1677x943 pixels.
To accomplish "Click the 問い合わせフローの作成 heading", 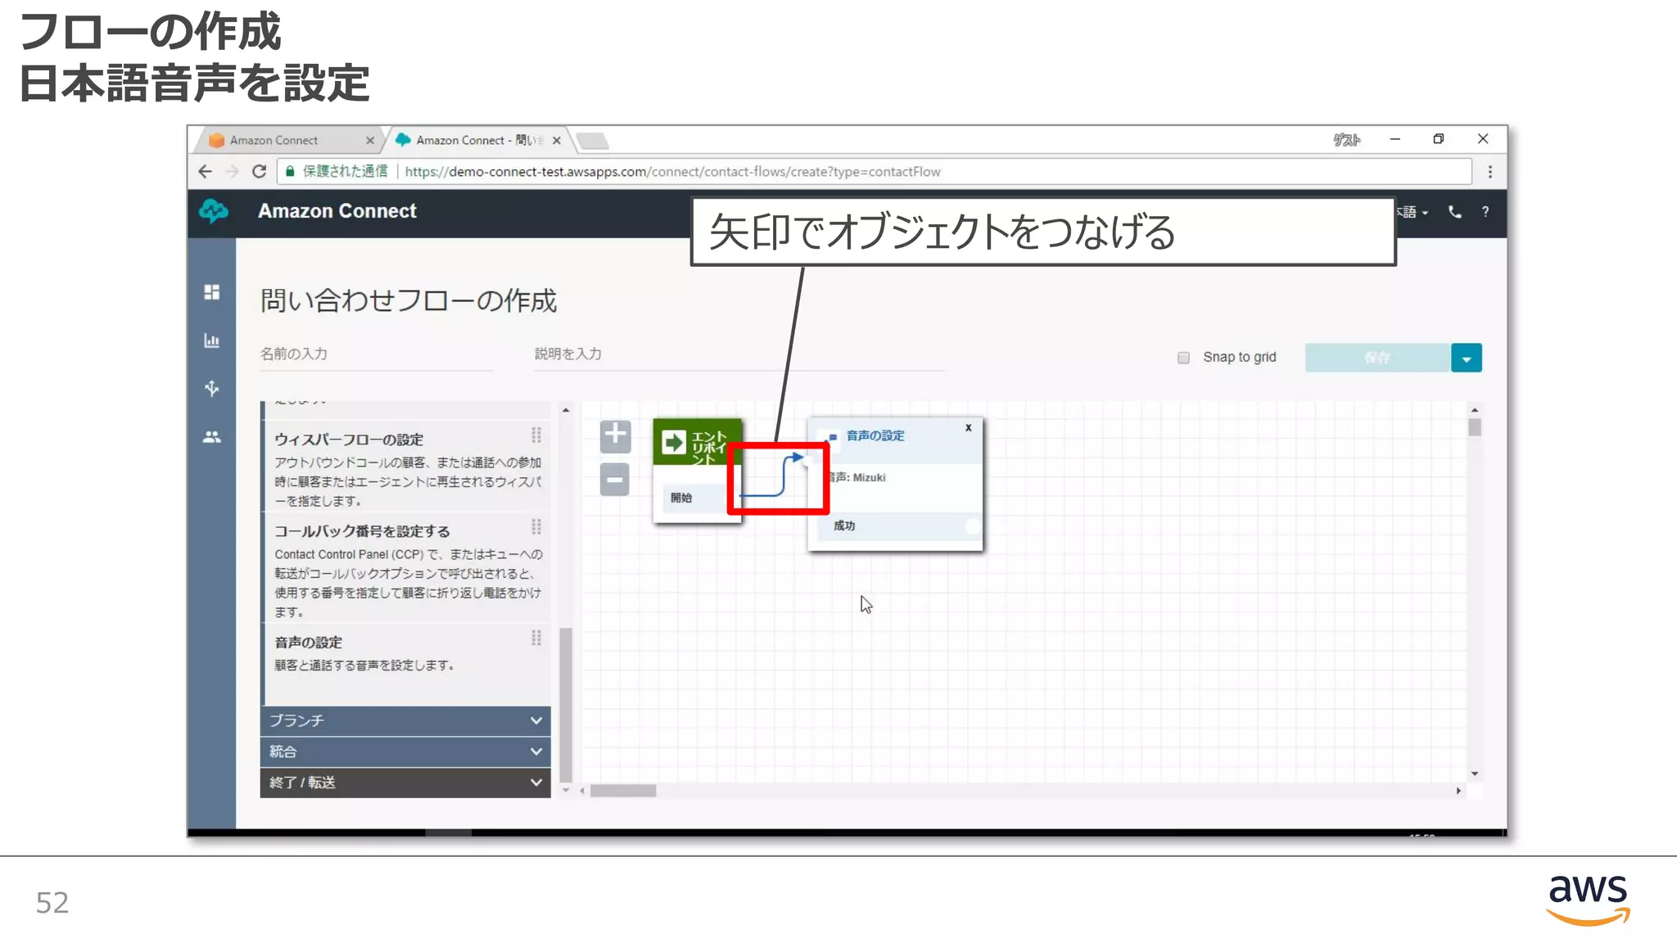I will tap(409, 301).
